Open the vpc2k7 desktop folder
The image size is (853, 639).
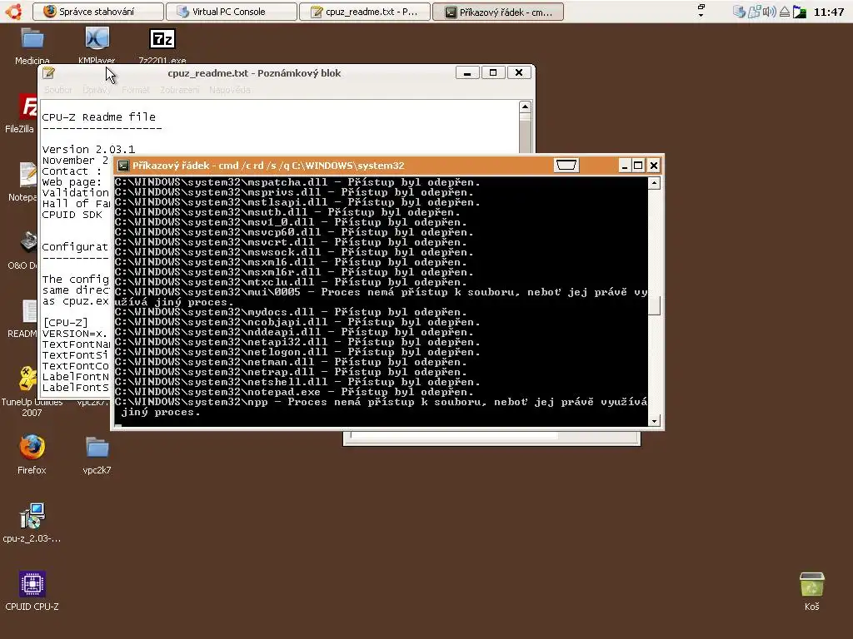point(97,454)
